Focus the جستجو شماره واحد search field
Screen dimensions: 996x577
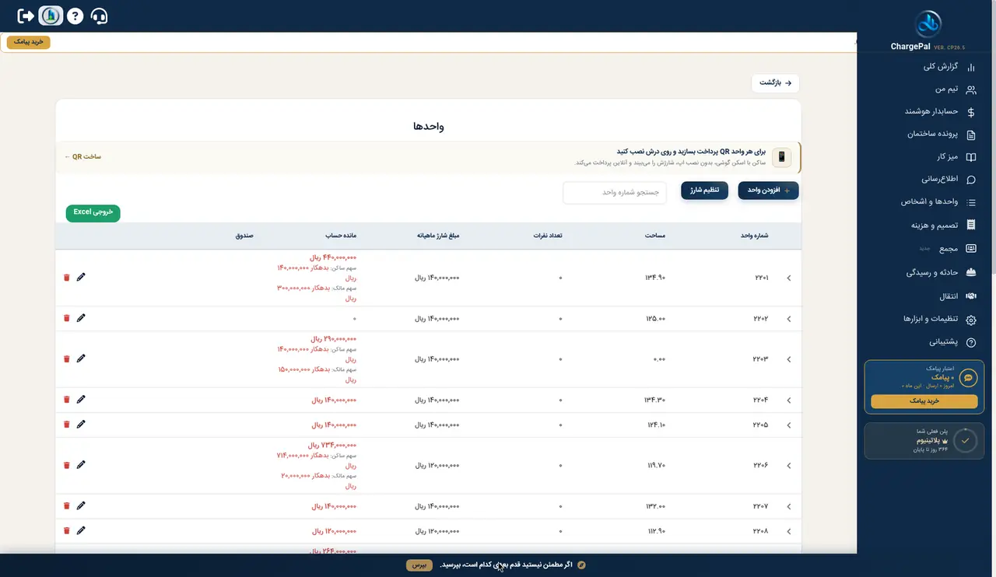pos(615,192)
